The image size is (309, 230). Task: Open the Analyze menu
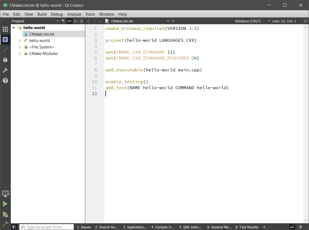[74, 14]
